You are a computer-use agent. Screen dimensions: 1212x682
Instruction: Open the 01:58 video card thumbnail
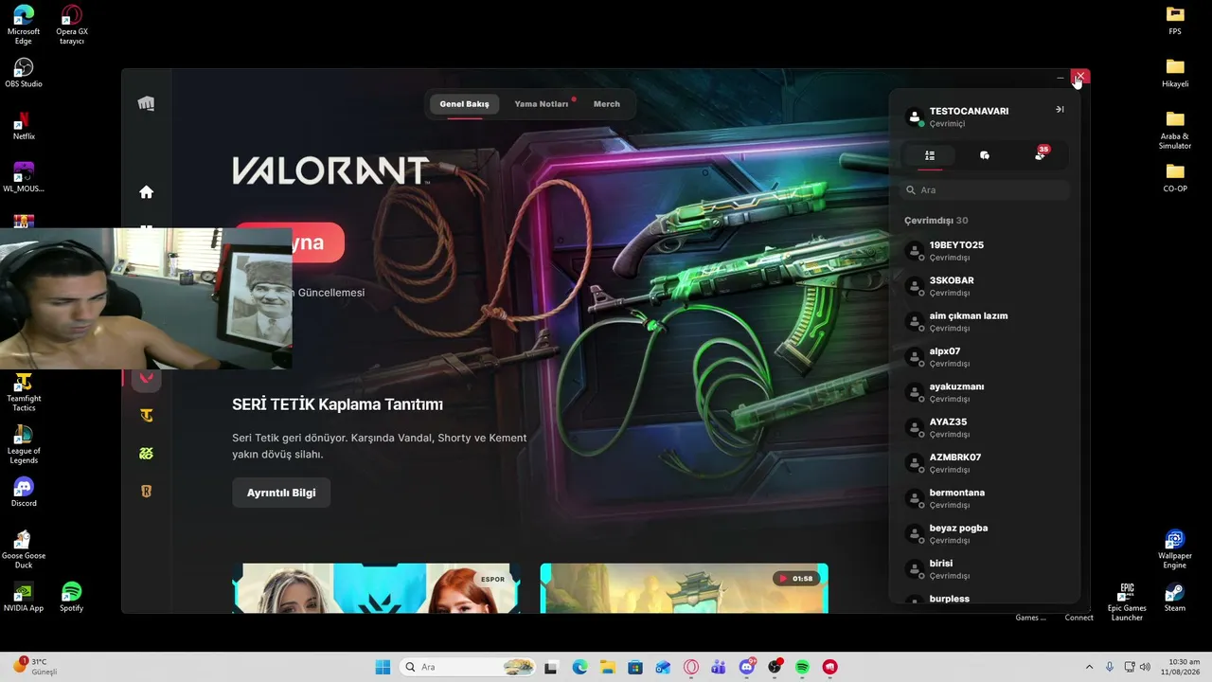(x=684, y=588)
